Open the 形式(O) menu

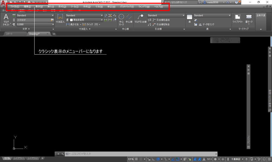(x=62, y=7)
